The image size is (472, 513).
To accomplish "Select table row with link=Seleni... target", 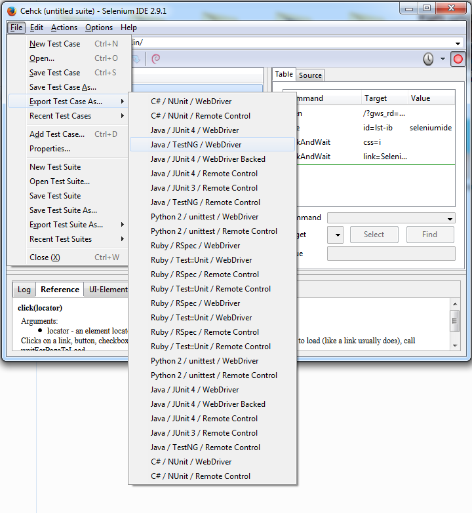I will pyautogui.click(x=376, y=157).
